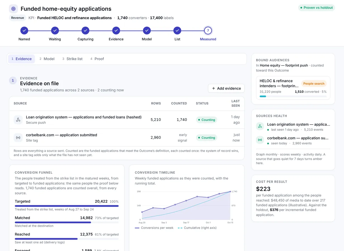Click the early signal cell
Image resolution: width=344 pixels, height=251 pixels.
click(x=182, y=137)
